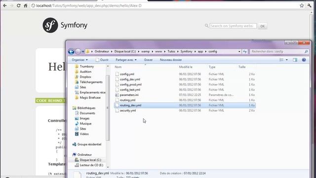Select the parameters.ini file
The height and width of the screenshot is (178, 316).
(x=185, y=95)
